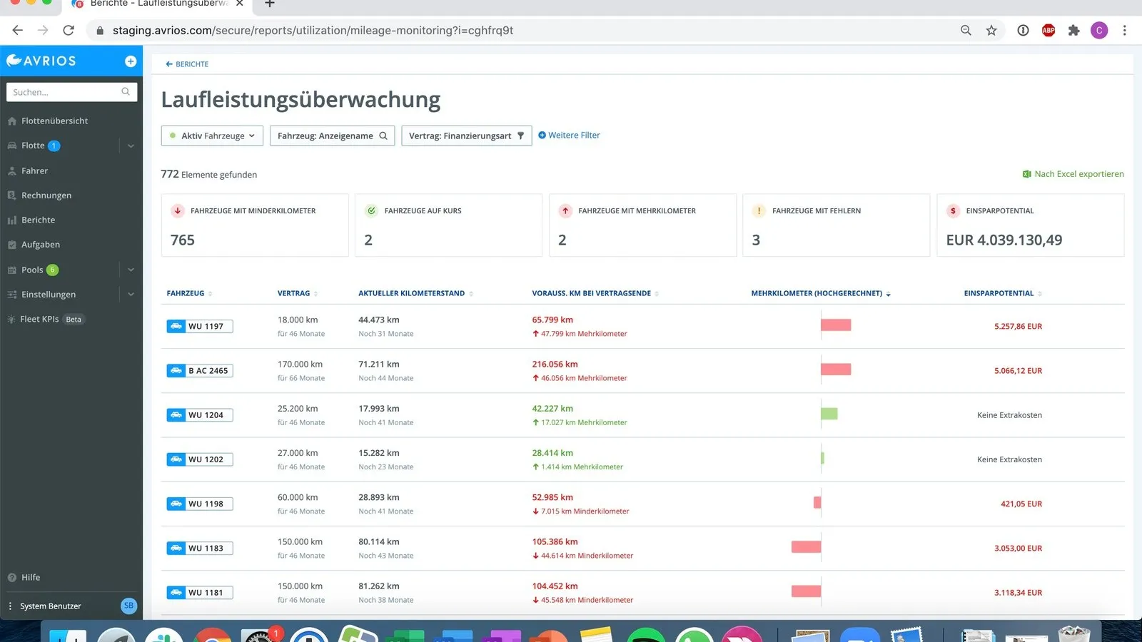This screenshot has width=1142, height=642.
Task: Select Fahrzeuge mit Minderkilometer card
Action: [x=255, y=225]
